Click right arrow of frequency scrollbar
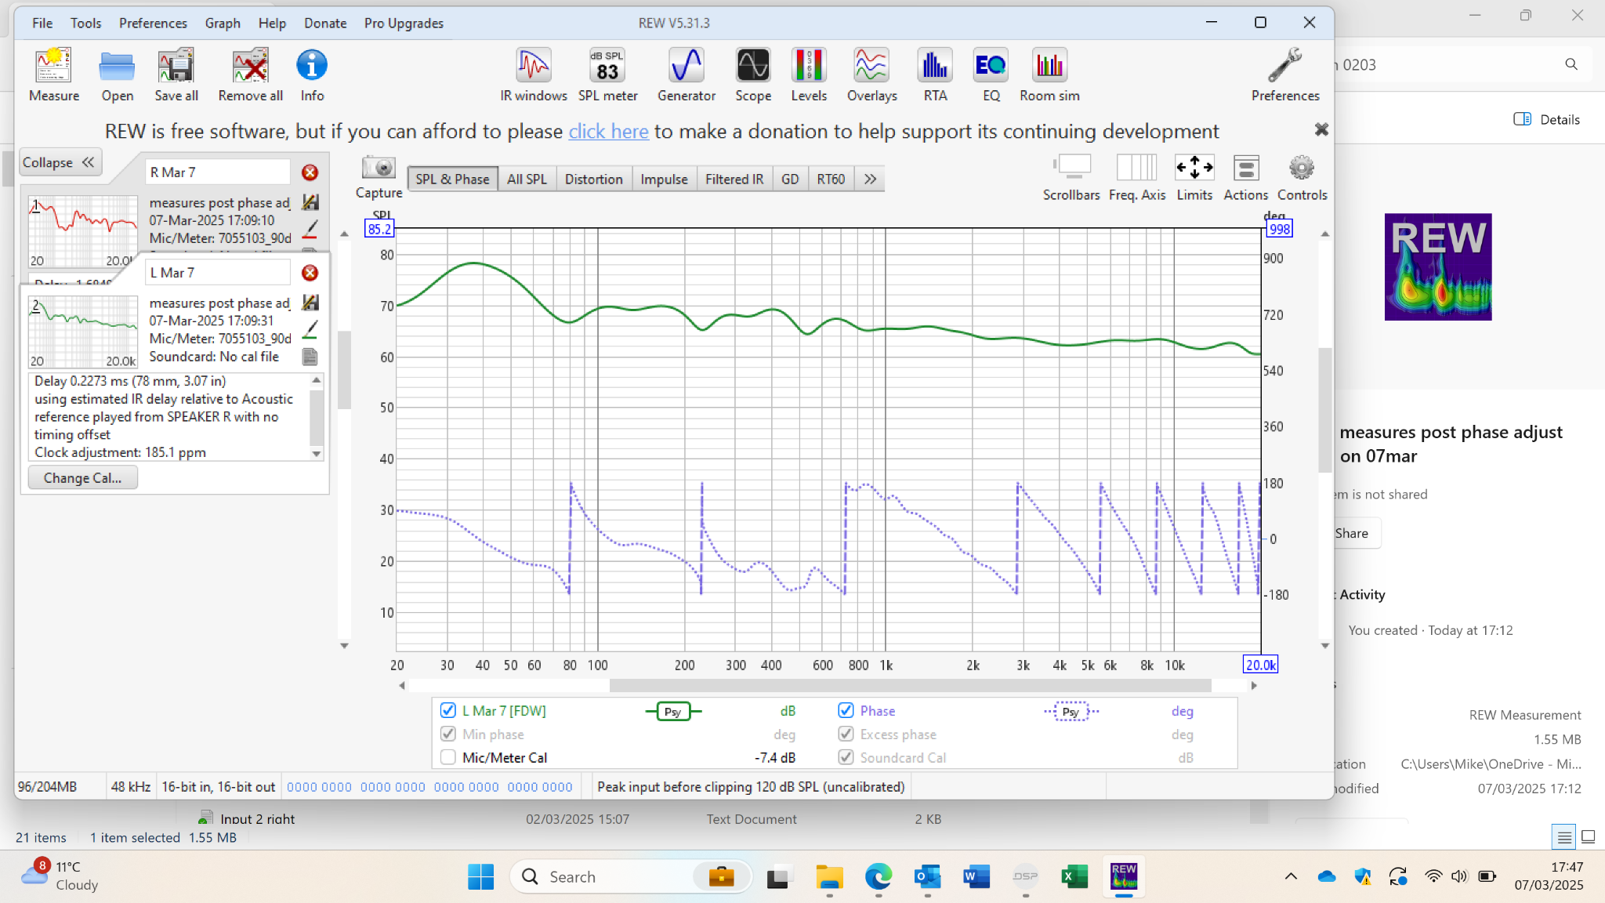1605x903 pixels. coord(1254,686)
